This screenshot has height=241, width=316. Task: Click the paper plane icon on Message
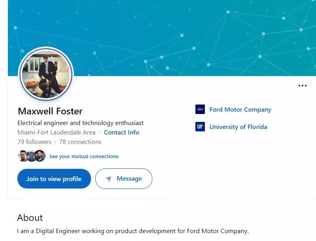pos(108,179)
